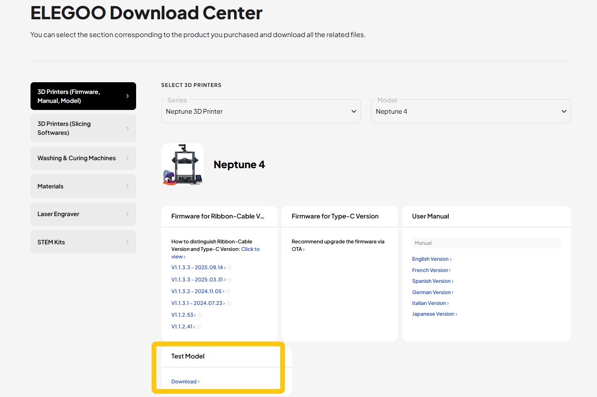The image size is (597, 397).
Task: Click help icon beside V1.1.2.41 firmware
Action: pos(199,327)
